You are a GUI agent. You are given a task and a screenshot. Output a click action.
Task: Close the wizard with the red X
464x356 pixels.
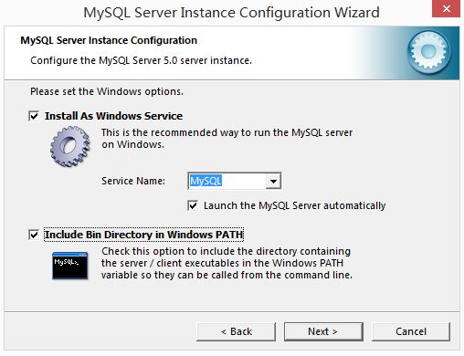tap(446, 9)
